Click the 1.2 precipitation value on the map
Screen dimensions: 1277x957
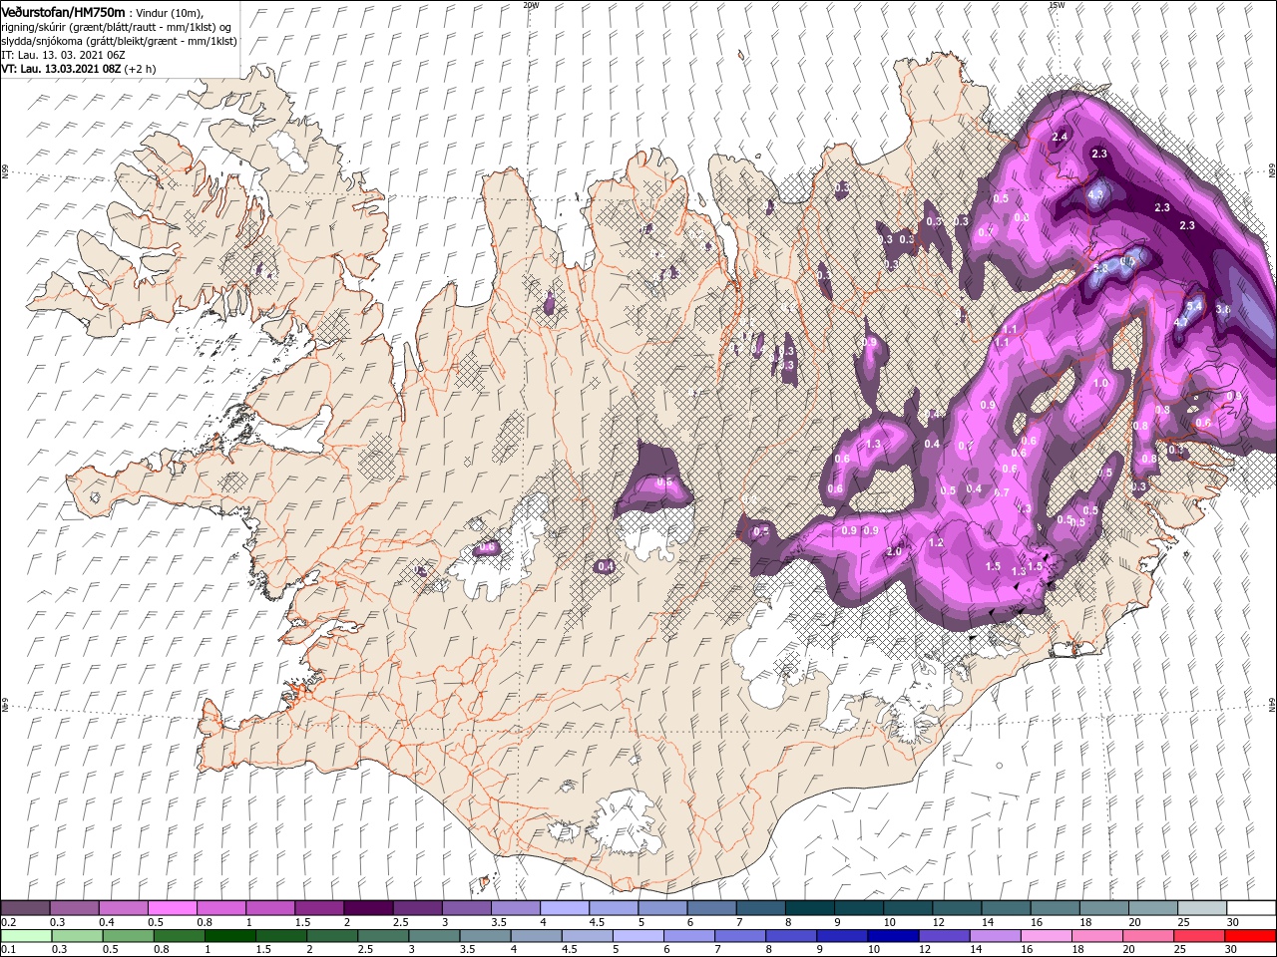936,543
